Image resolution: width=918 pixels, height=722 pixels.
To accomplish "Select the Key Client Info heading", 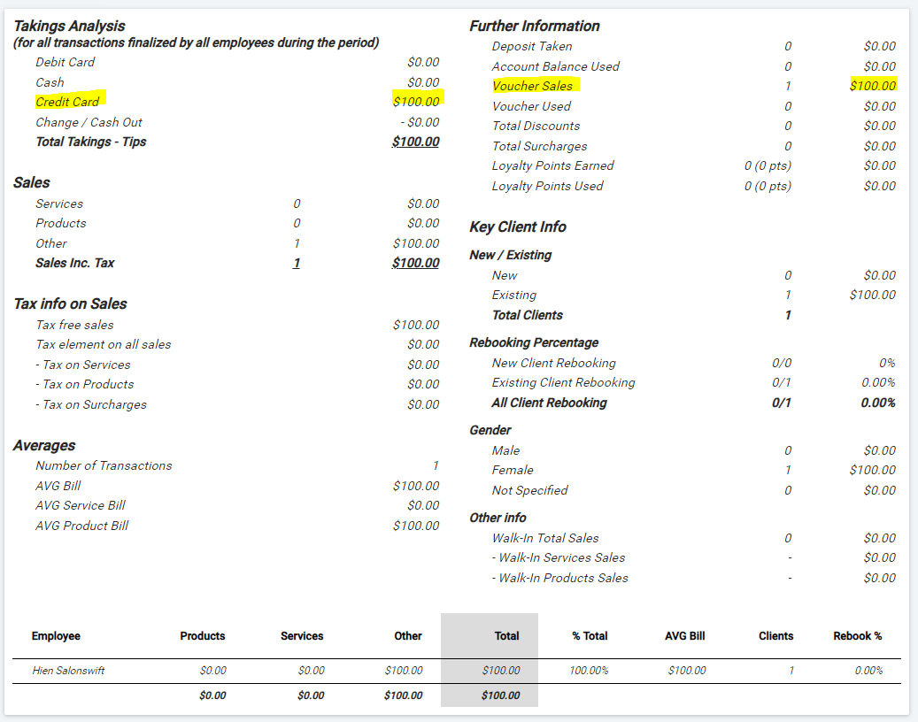I will click(x=517, y=227).
